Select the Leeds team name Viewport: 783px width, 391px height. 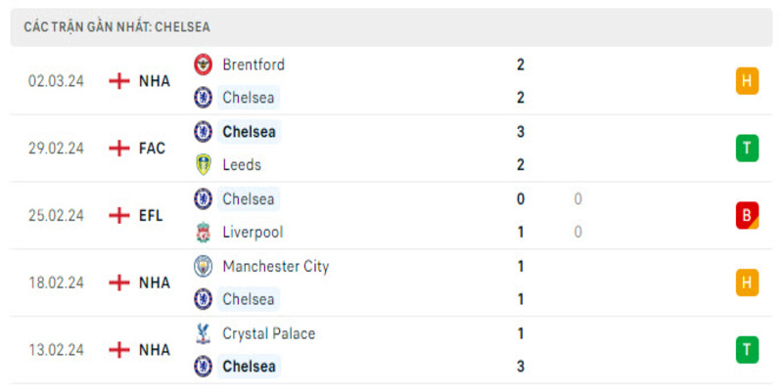tap(242, 165)
